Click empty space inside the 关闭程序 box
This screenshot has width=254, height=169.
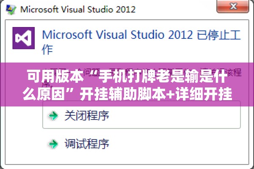(175, 116)
